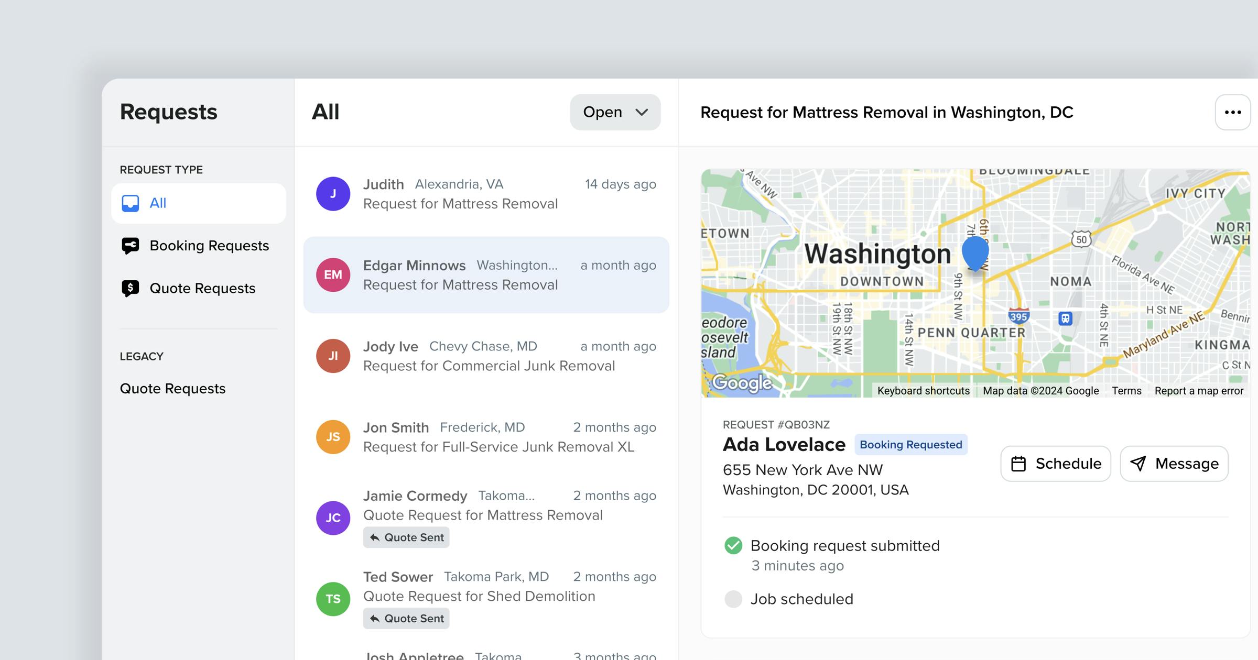Select Quote Requests under Legacy
The height and width of the screenshot is (660, 1258).
[172, 388]
